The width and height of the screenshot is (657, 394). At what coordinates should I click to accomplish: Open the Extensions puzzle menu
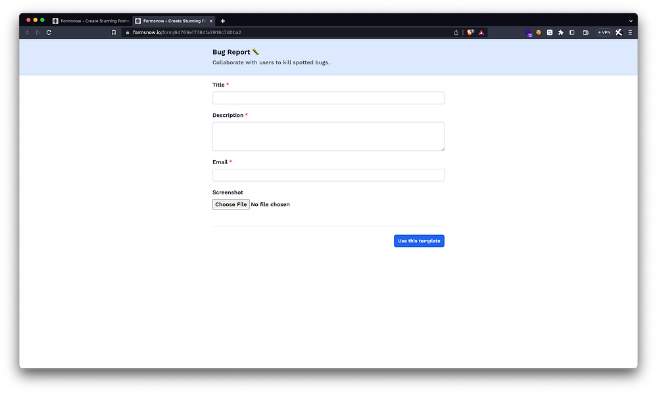point(560,32)
